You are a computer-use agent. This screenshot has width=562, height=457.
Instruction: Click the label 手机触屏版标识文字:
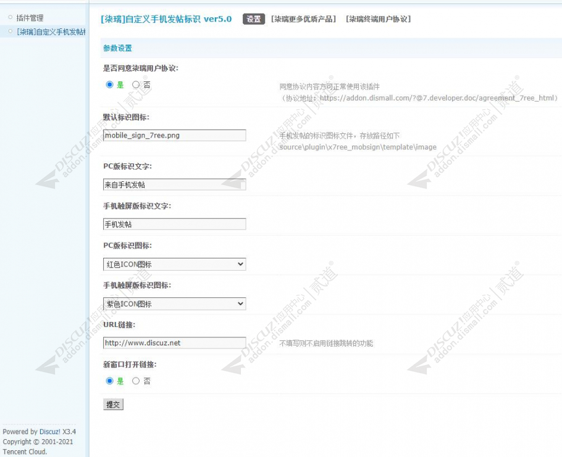pos(137,206)
